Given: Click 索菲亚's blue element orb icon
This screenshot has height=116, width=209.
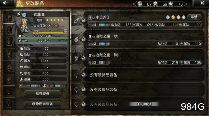Looking at the screenshot, I should (x=24, y=14).
